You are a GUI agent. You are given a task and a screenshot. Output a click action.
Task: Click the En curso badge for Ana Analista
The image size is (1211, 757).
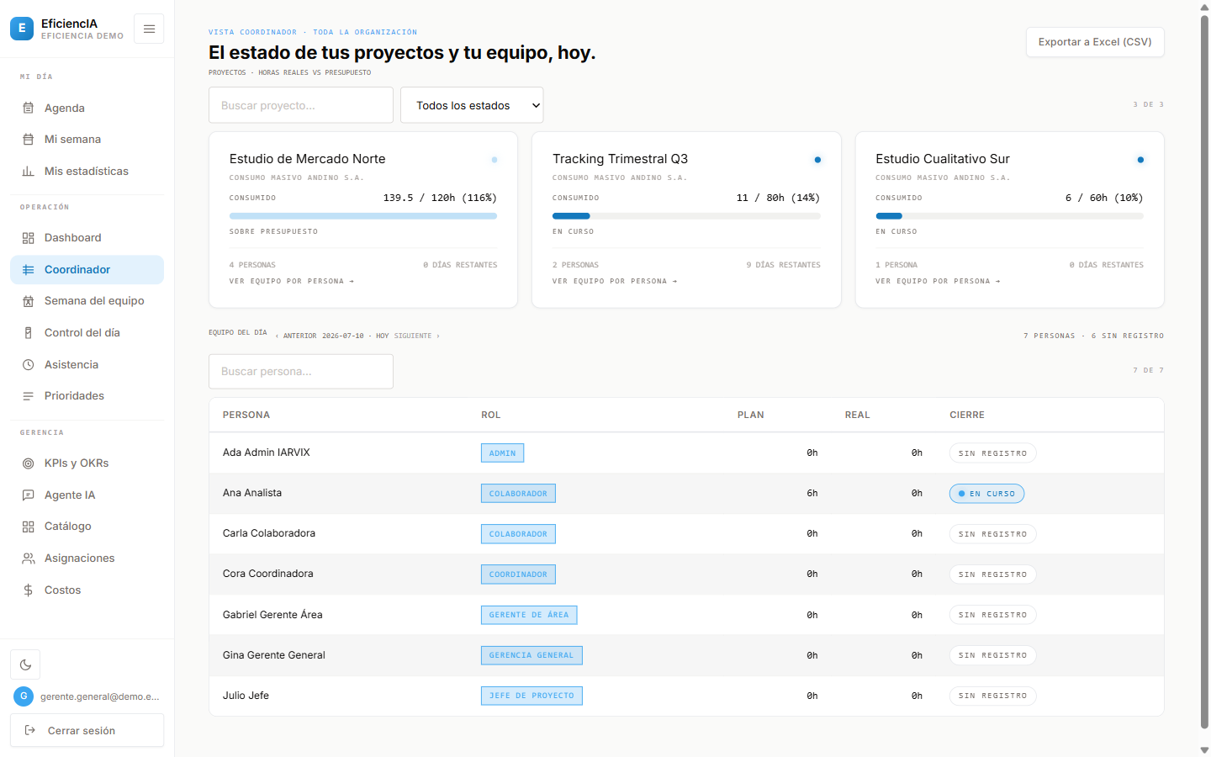pyautogui.click(x=987, y=494)
